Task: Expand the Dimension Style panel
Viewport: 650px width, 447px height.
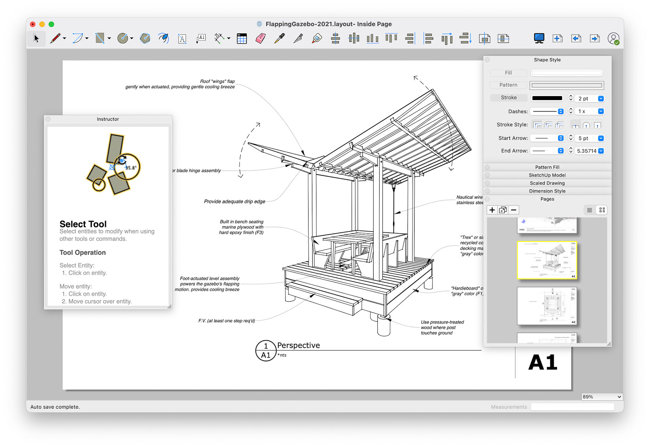Action: [547, 191]
